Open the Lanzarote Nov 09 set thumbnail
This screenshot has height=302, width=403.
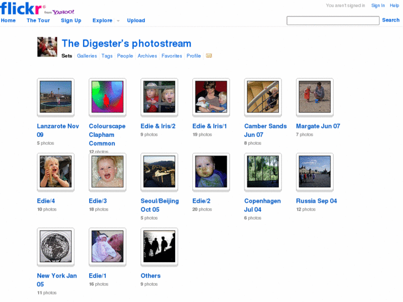click(55, 97)
